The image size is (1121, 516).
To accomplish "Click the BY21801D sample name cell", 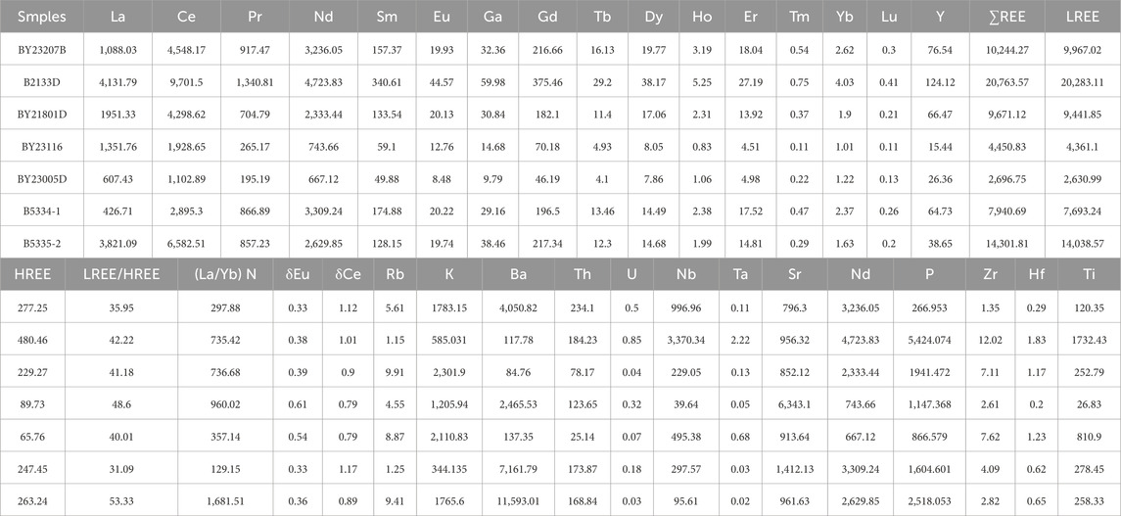I will point(41,114).
